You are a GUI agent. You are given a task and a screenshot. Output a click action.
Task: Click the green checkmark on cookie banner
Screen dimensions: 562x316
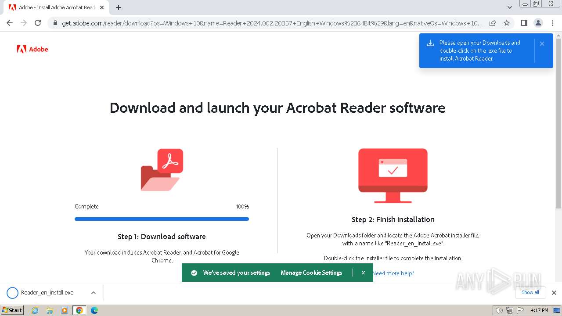[194, 273]
